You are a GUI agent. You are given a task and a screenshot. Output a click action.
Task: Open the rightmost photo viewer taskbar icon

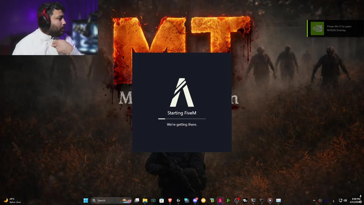pyautogui.click(x=278, y=200)
